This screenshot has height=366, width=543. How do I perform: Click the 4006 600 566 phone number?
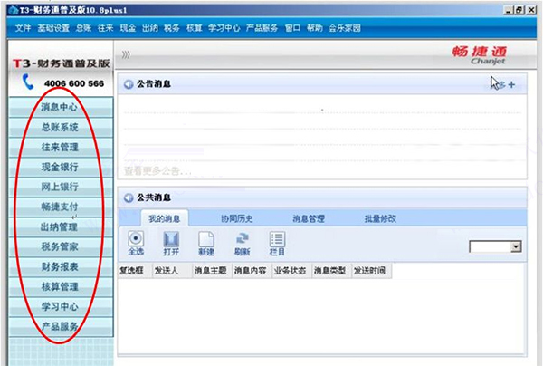(x=74, y=83)
